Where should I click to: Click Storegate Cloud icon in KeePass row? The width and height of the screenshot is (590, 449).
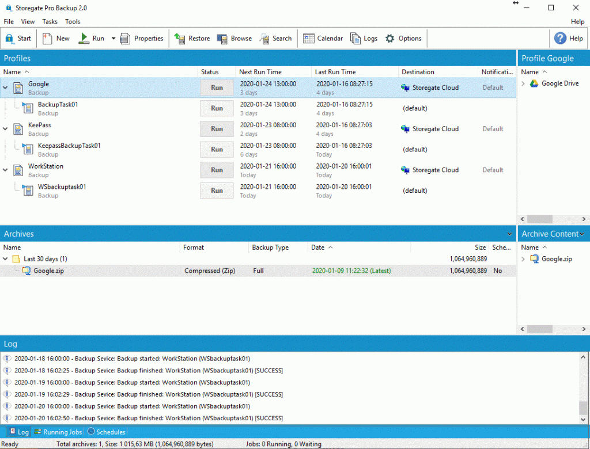(405, 129)
